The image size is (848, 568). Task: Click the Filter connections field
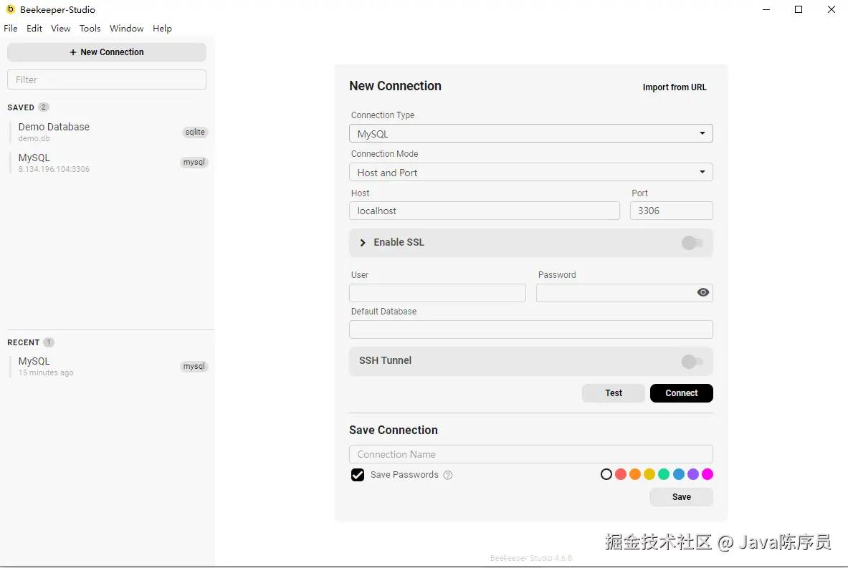tap(107, 80)
